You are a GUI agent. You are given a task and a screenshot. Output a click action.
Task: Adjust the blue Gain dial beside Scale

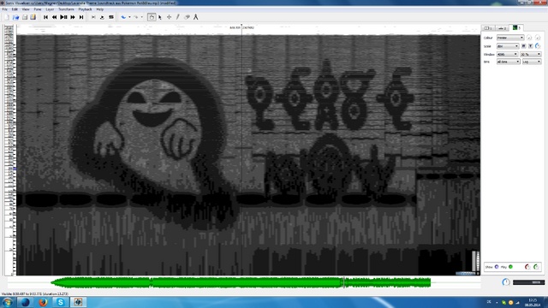538,46
